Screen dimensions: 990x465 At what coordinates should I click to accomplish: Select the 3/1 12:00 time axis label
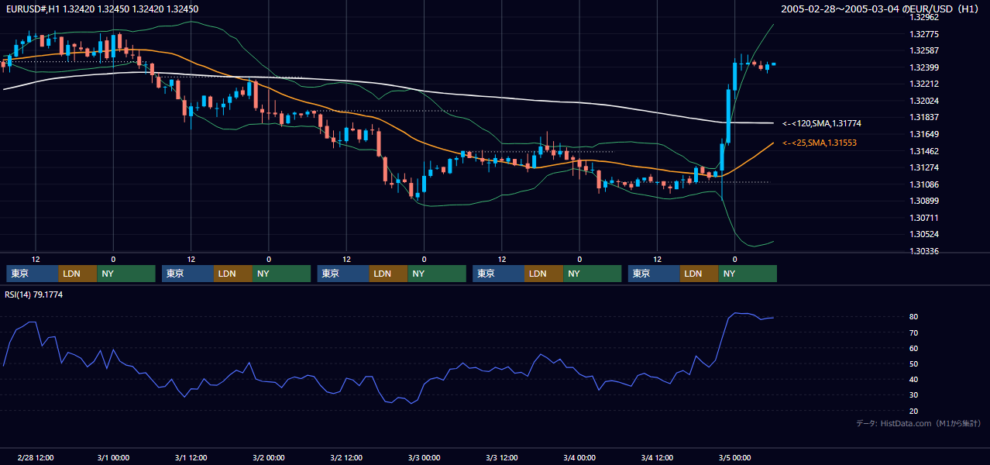coord(191,457)
